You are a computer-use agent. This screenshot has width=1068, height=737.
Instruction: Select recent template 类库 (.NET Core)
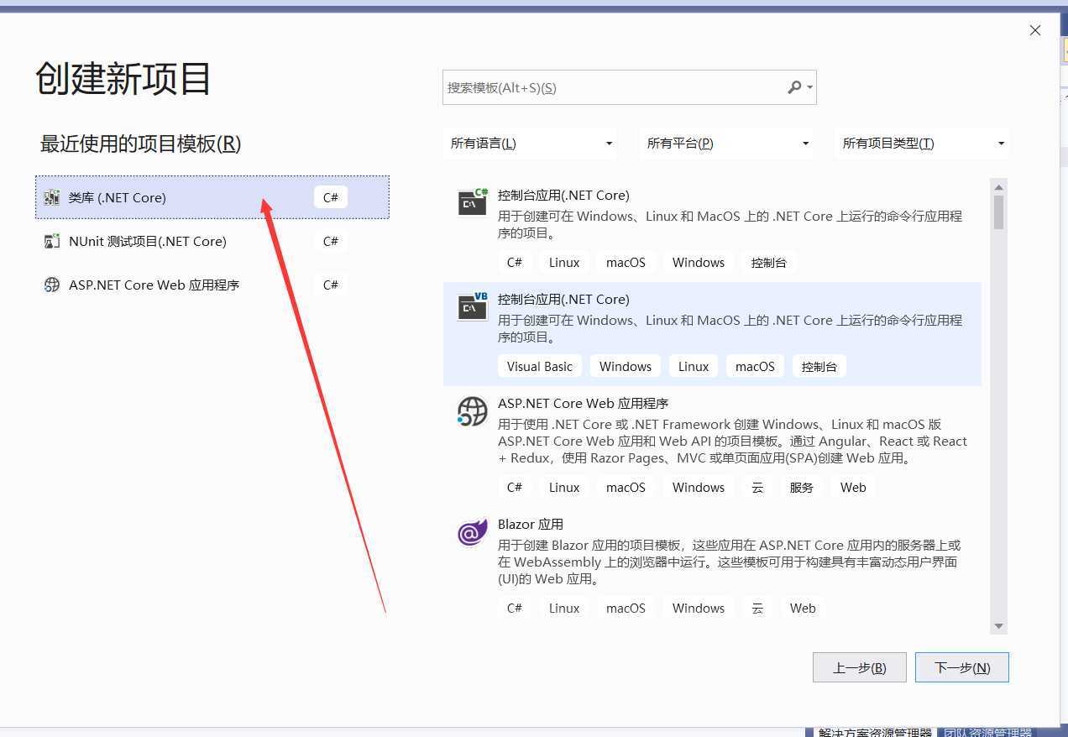click(212, 197)
